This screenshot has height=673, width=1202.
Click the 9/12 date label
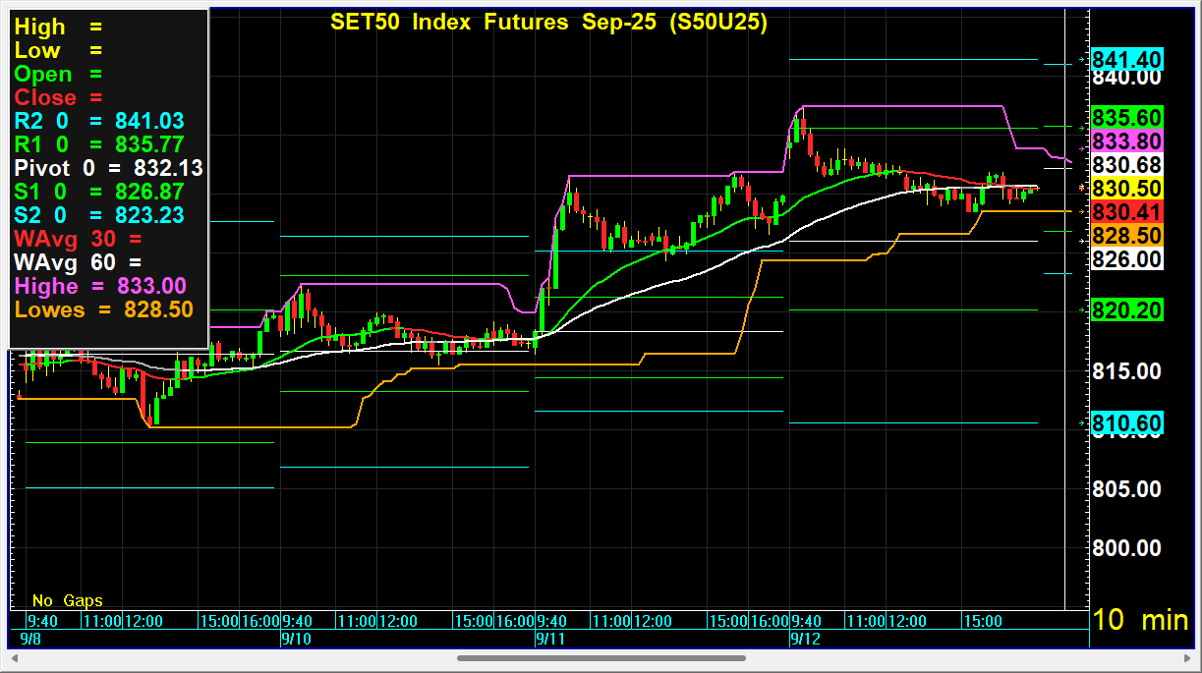806,638
